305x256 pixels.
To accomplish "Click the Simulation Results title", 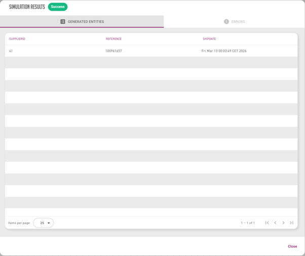I will click(27, 7).
